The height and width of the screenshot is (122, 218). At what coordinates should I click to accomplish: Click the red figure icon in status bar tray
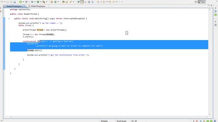pyautogui.click(x=197, y=121)
